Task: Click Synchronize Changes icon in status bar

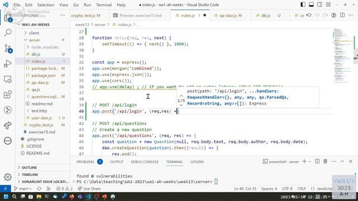Action: click(x=39, y=189)
